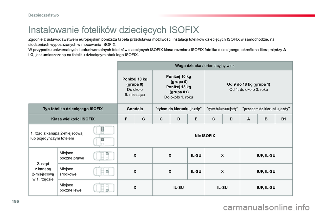Click the 'Do około 6. miesiąca' group 0 cell

[135, 87]
